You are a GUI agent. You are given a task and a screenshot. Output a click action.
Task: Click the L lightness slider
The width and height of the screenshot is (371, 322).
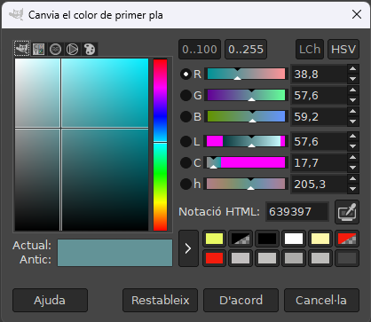[246, 141]
